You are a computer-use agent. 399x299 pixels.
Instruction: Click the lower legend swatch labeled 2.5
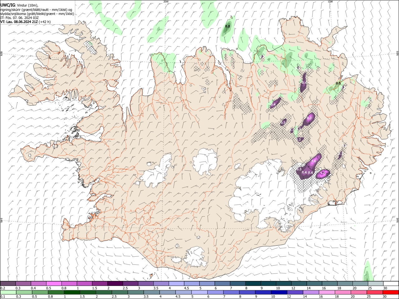[x=119, y=292]
